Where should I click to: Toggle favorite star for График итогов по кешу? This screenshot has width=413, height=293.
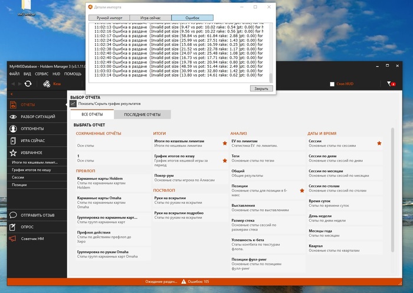(x=225, y=160)
